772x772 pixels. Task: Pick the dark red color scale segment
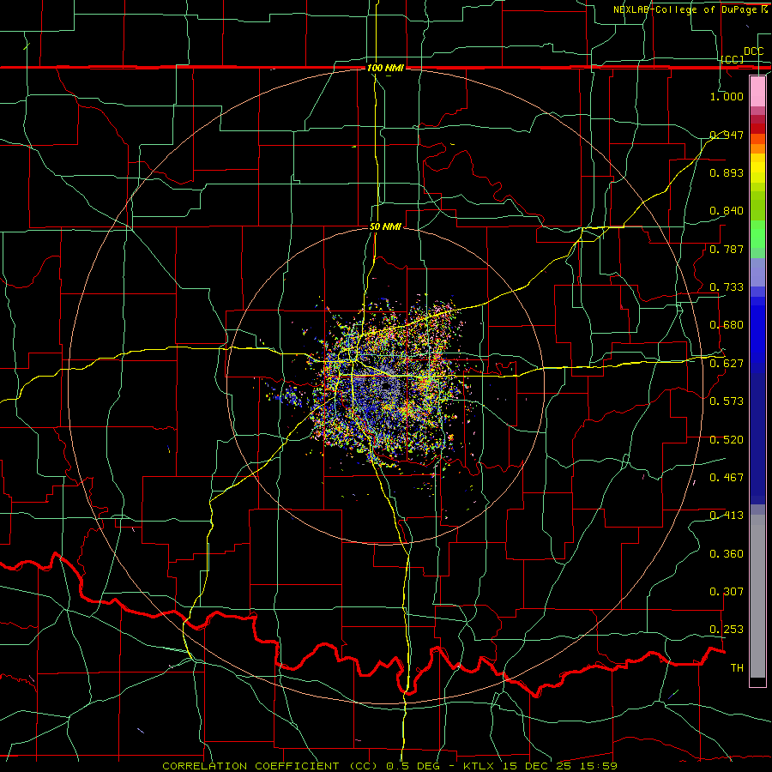tap(757, 129)
